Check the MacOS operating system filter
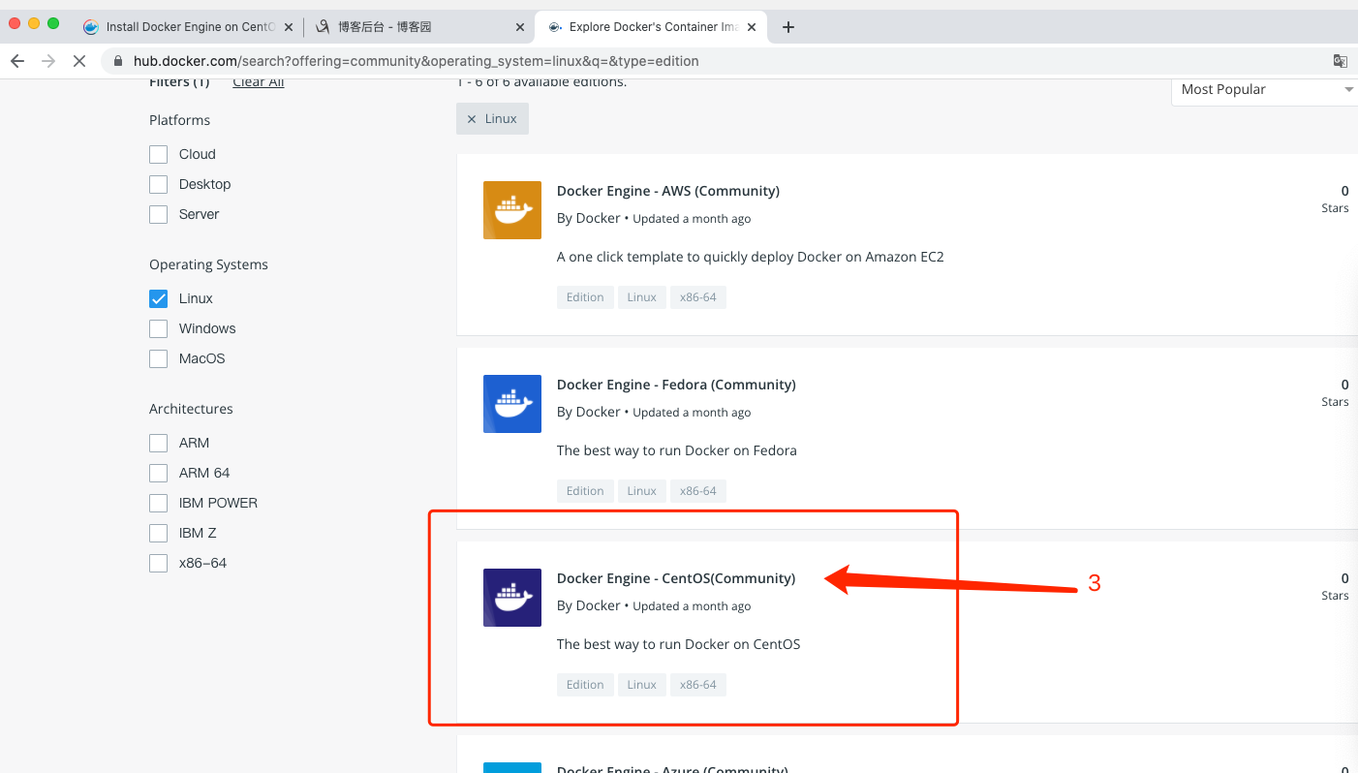 click(159, 358)
